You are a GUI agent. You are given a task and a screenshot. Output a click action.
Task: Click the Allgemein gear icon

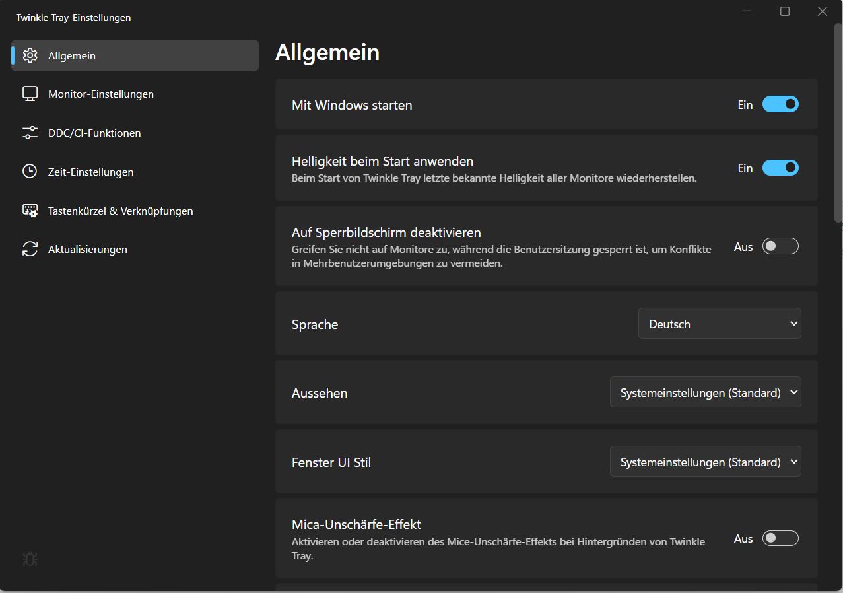coord(30,55)
